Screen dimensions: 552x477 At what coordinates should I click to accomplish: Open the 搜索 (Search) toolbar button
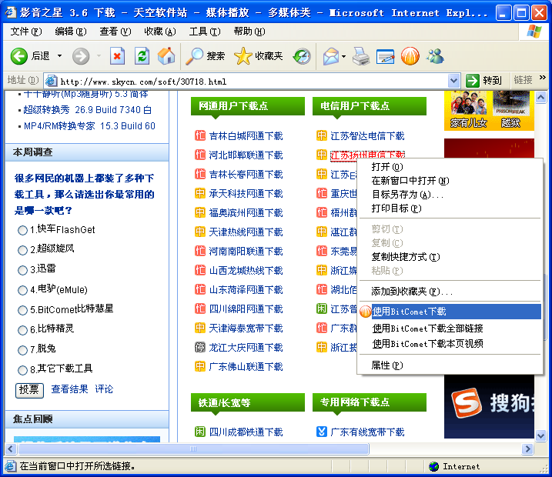tap(206, 55)
